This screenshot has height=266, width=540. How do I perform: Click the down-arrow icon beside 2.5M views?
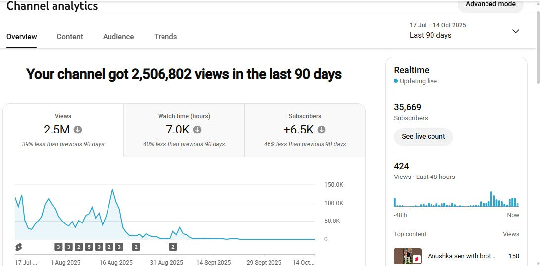tap(78, 130)
